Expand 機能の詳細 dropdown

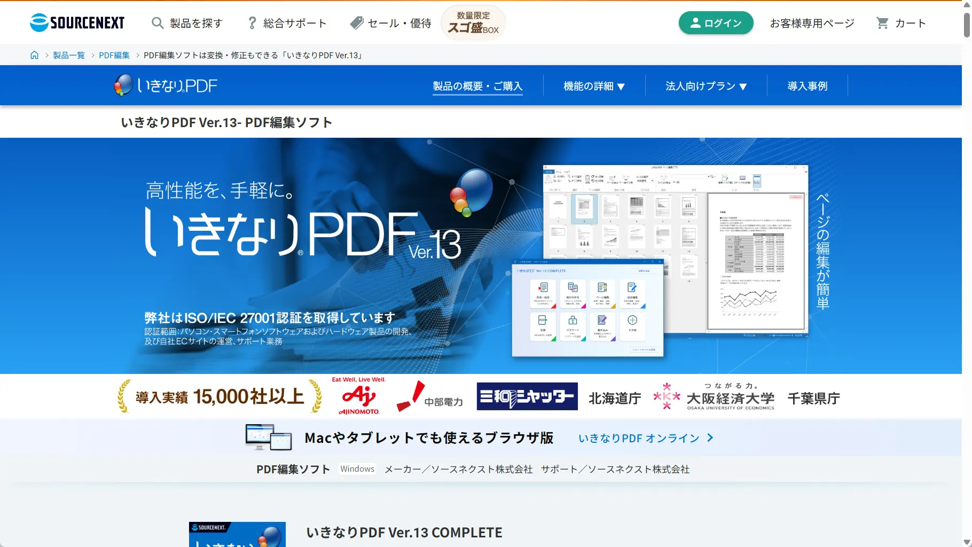[x=594, y=86]
